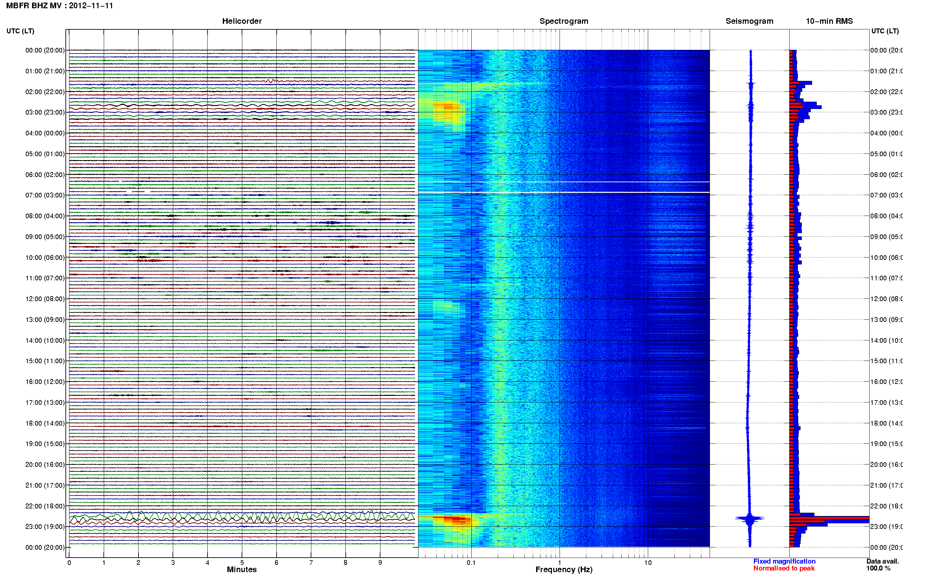Click the 20:00 (16:00) label on left axis
This screenshot has height=587, width=940.
pos(45,465)
